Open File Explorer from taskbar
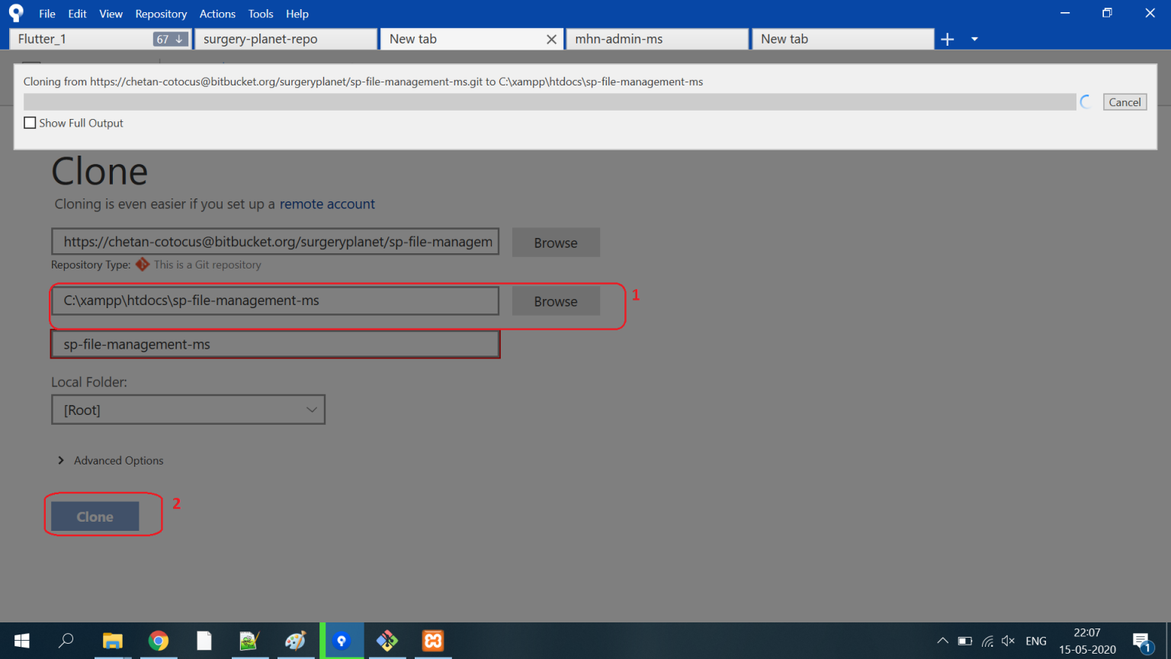 (113, 641)
